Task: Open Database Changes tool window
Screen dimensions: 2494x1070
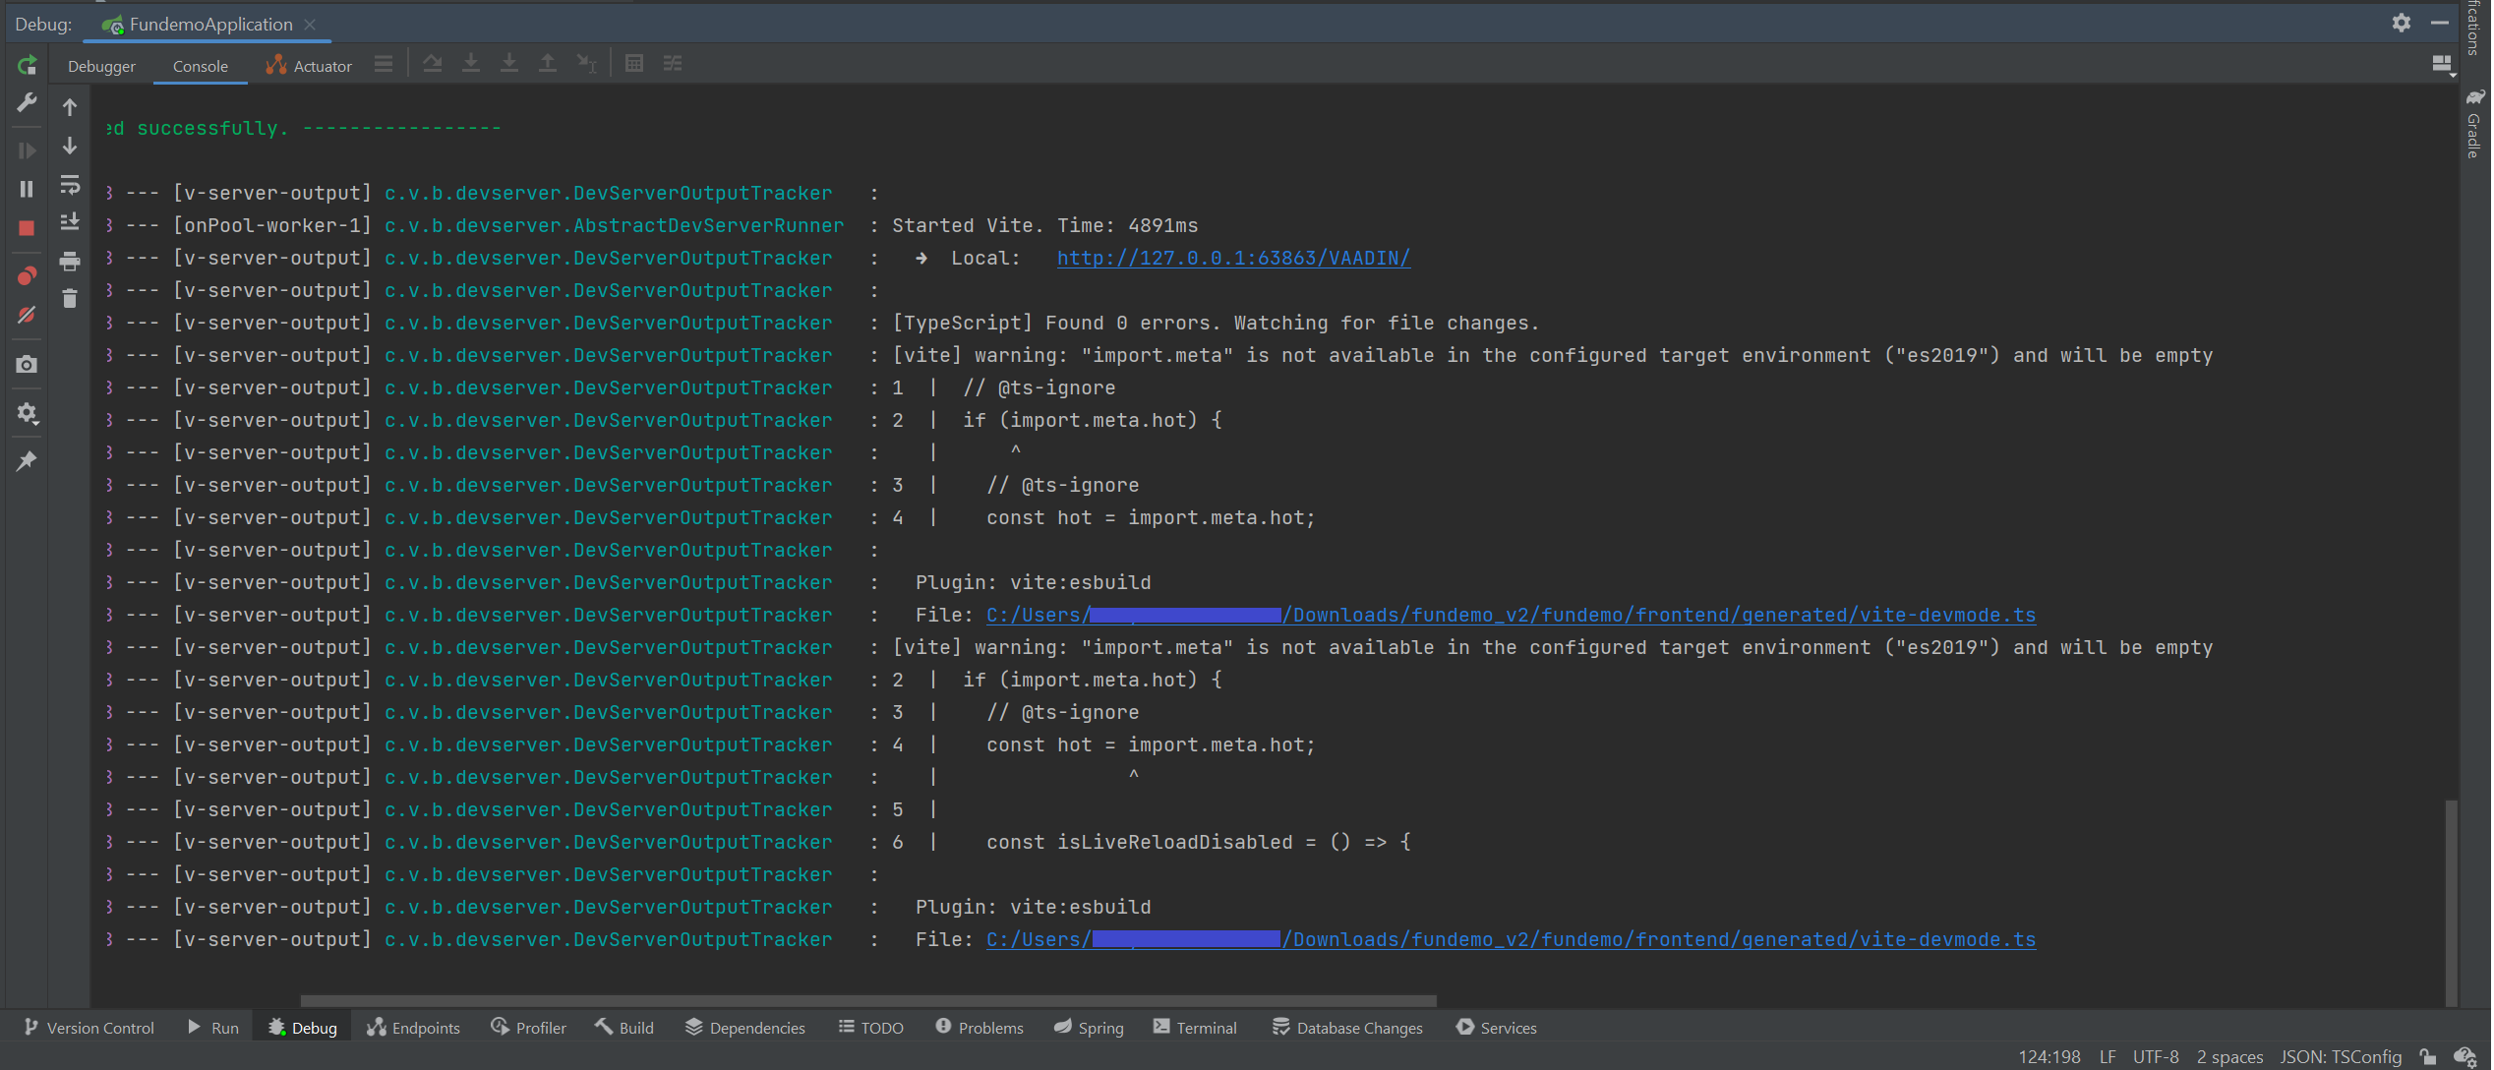Action: click(1347, 1028)
